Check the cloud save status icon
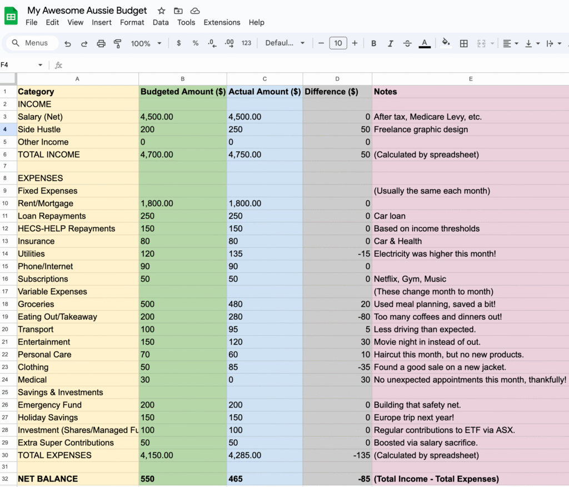The height and width of the screenshot is (487, 569). [x=194, y=11]
